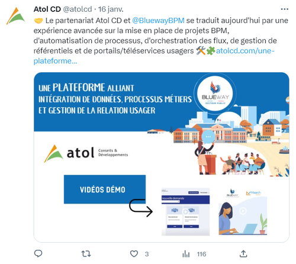Retweet this Atol CD post

pos(86,254)
